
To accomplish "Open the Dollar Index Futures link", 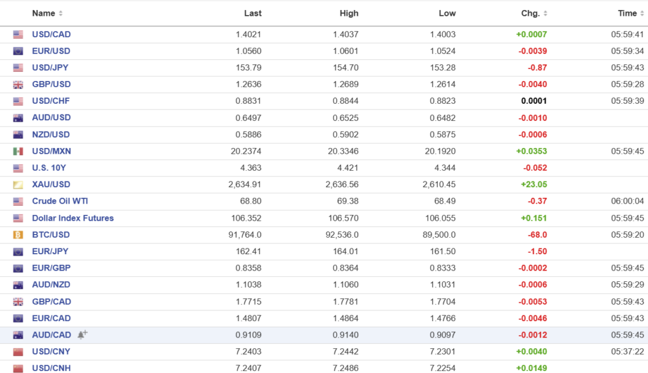I will (x=73, y=218).
